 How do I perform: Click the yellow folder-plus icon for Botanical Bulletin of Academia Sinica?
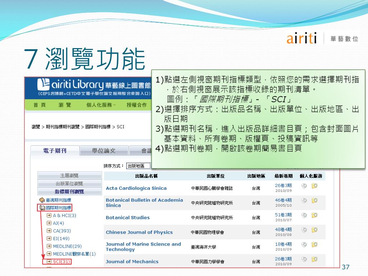pyautogui.click(x=314, y=201)
